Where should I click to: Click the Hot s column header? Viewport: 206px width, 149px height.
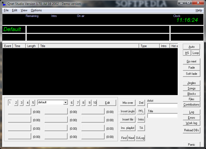pyautogui.click(x=174, y=46)
